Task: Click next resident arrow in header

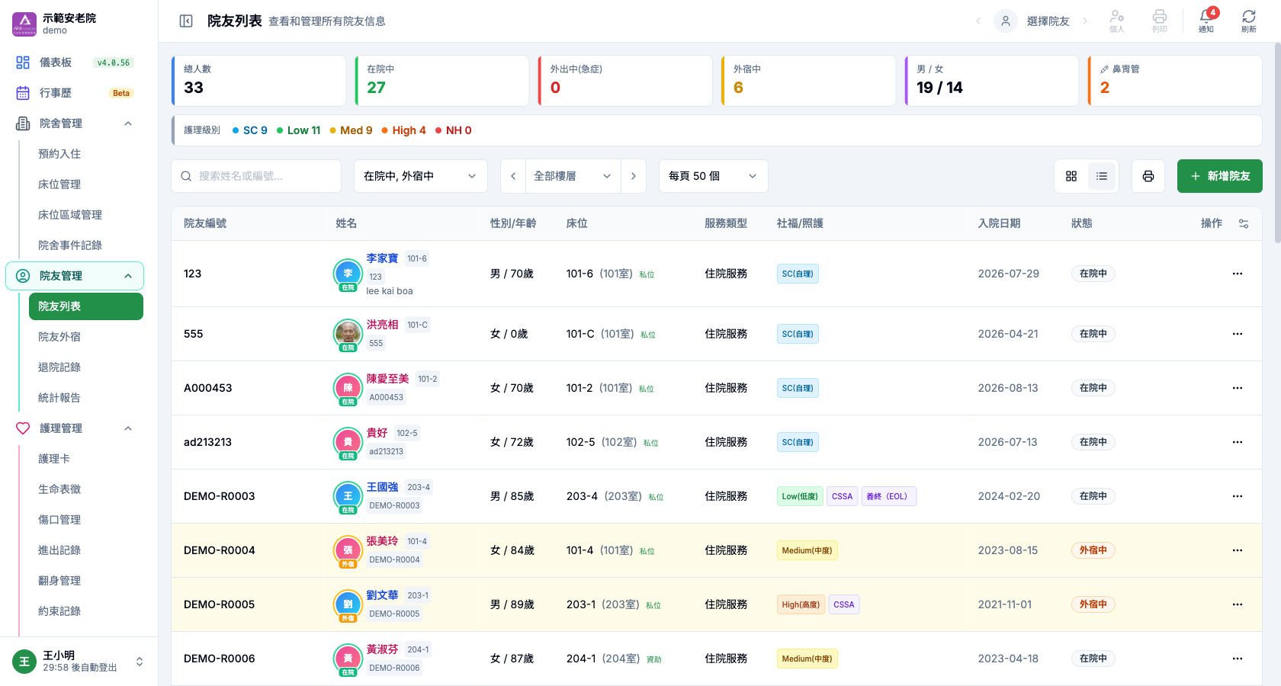Action: click(x=1085, y=21)
